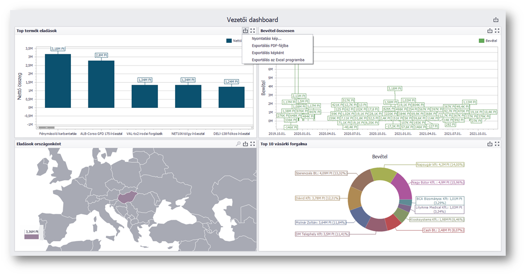
Task: Open export menu for Eladások országonként
Action: [x=245, y=144]
